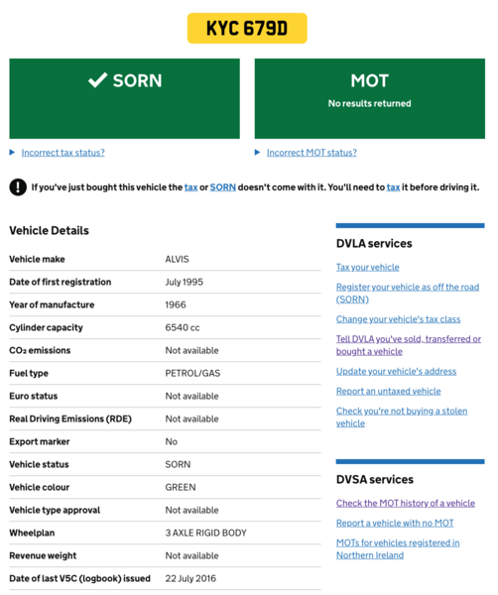Image resolution: width=498 pixels, height=595 pixels.
Task: Click the SORN checkmark icon
Action: (98, 80)
